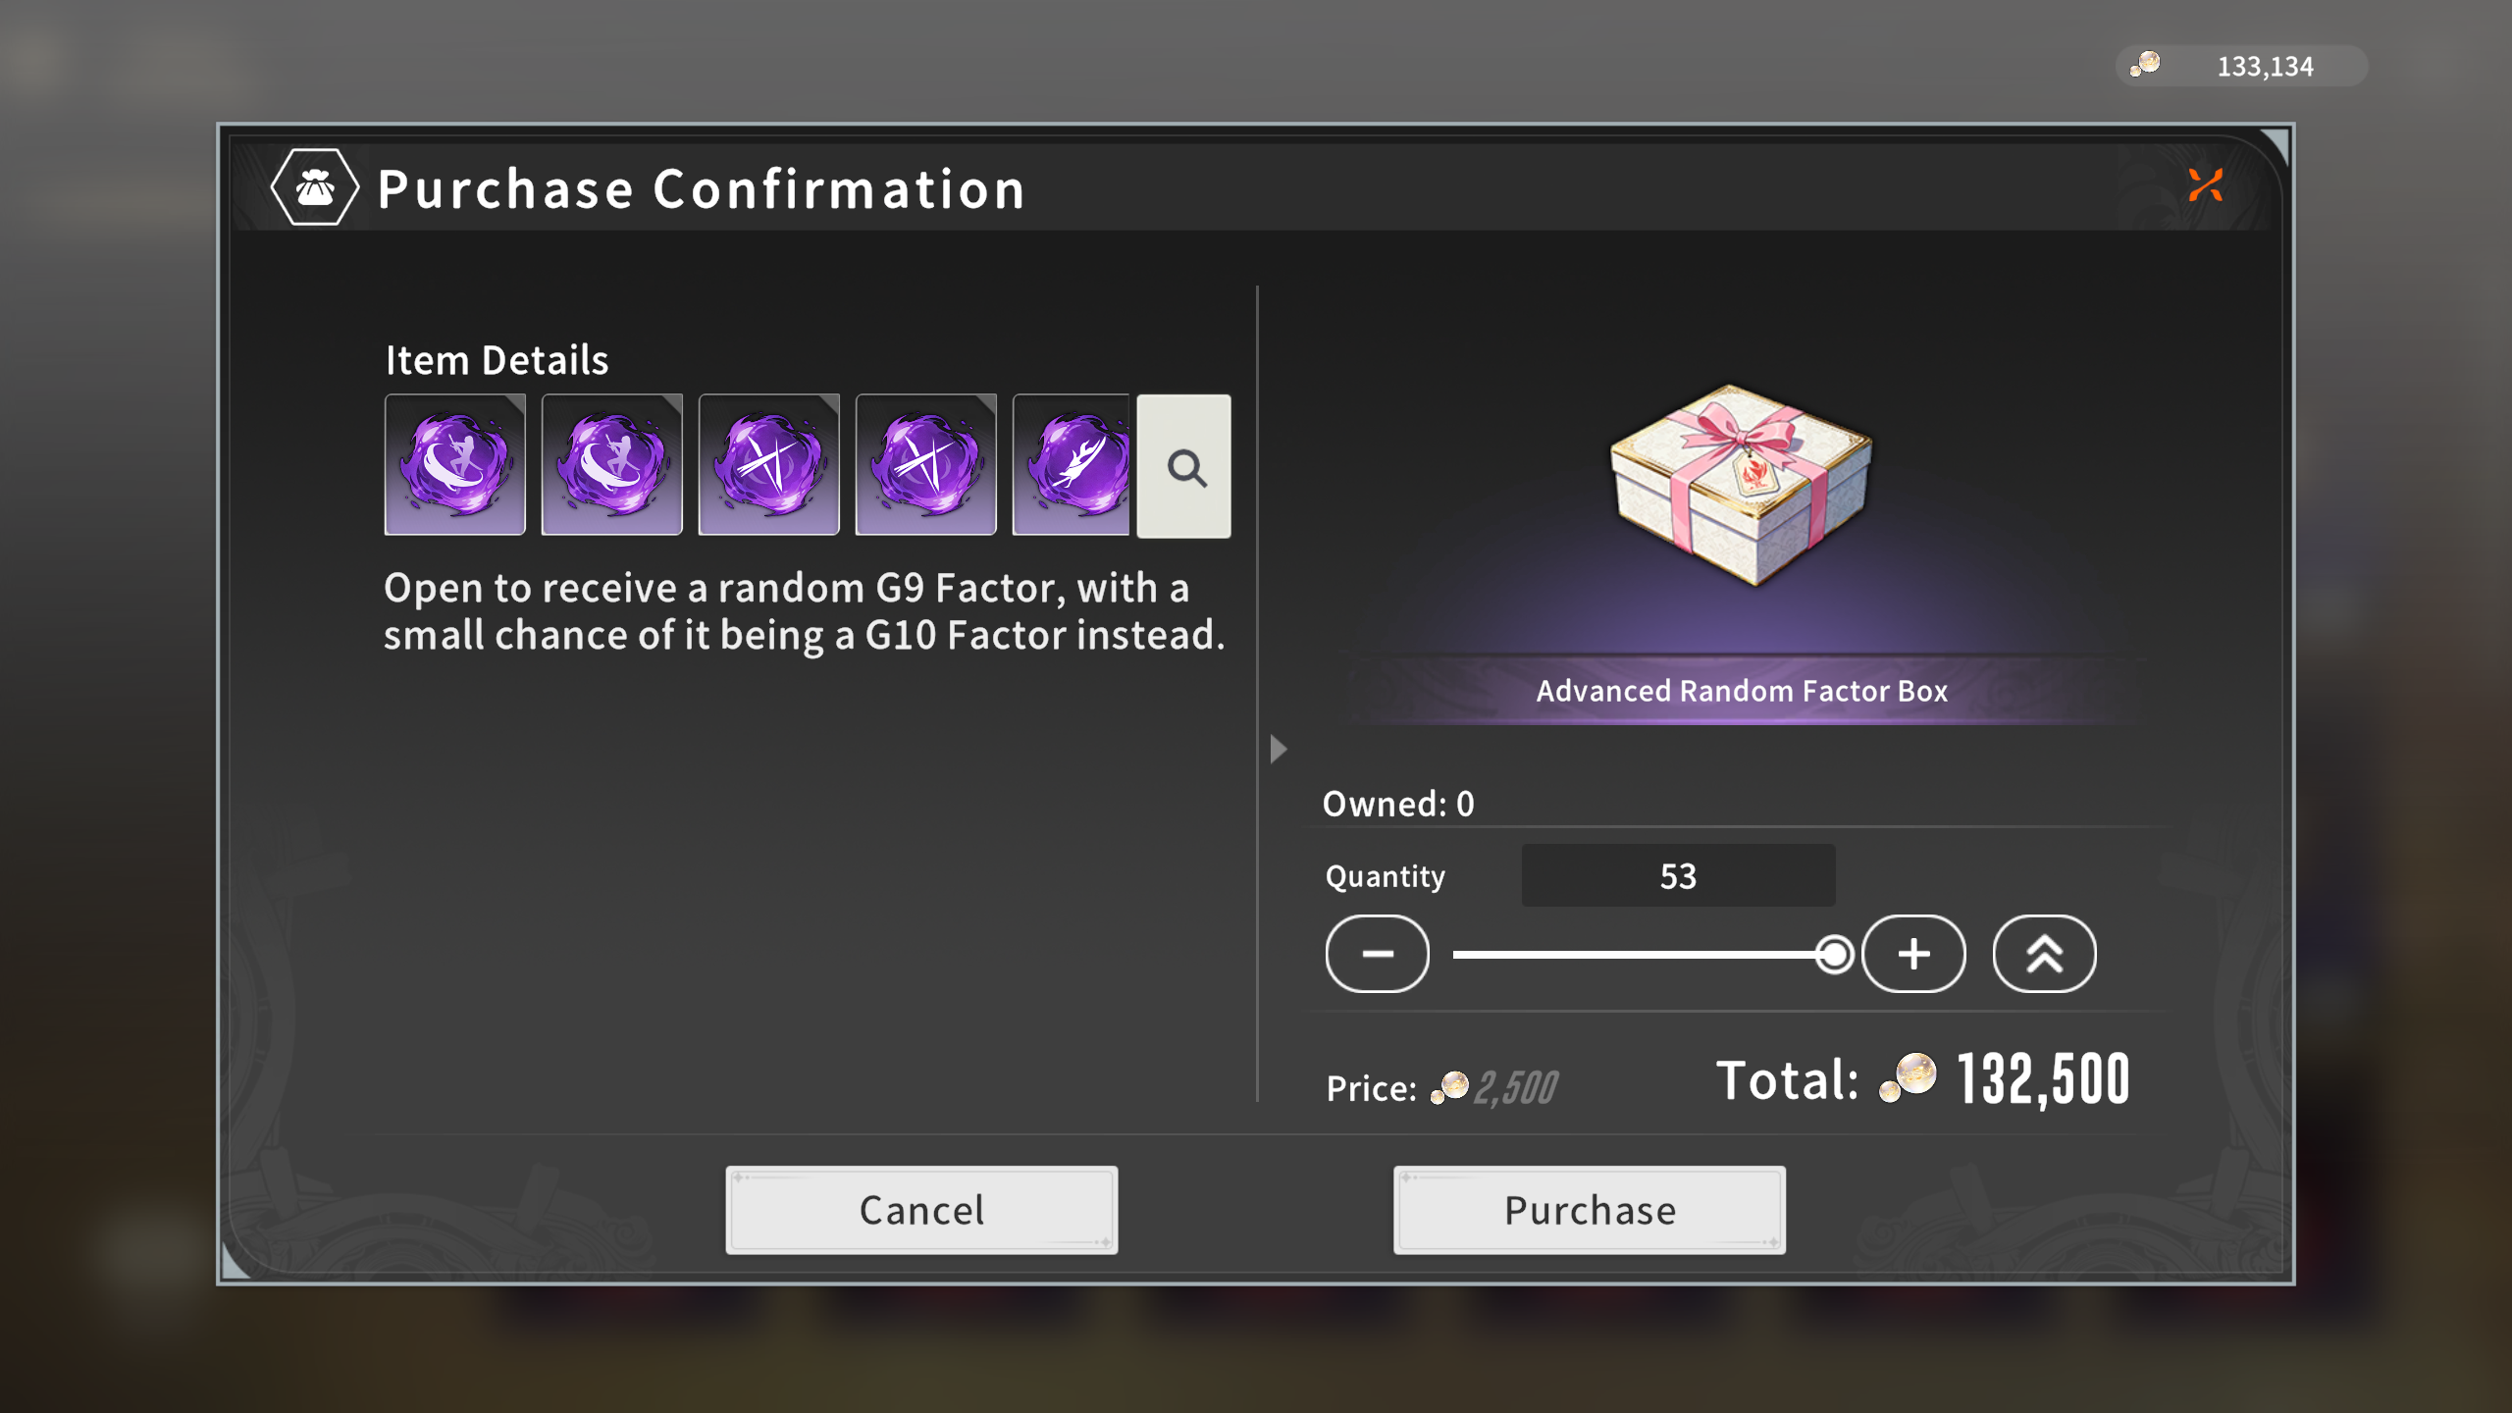Close the Purchase Confirmation dialog
Screen dimensions: 2512x1413
coord(2206,184)
